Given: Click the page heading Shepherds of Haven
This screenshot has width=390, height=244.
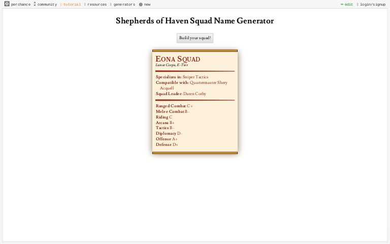Looking at the screenshot, I should pyautogui.click(x=194, y=21).
